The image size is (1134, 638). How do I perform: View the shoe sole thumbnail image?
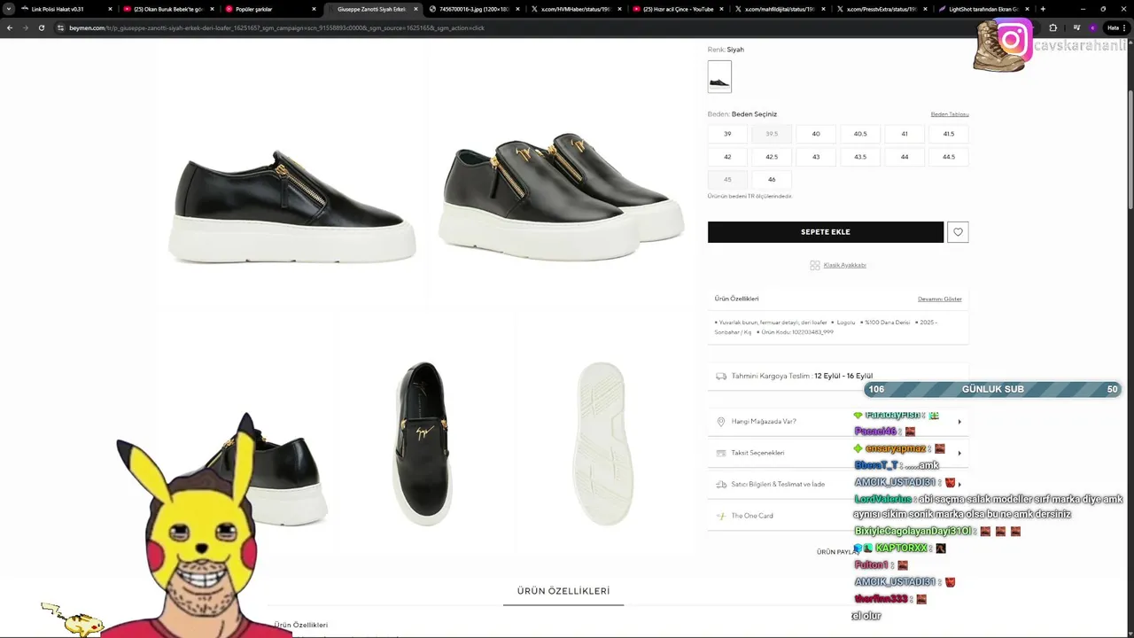(603, 443)
